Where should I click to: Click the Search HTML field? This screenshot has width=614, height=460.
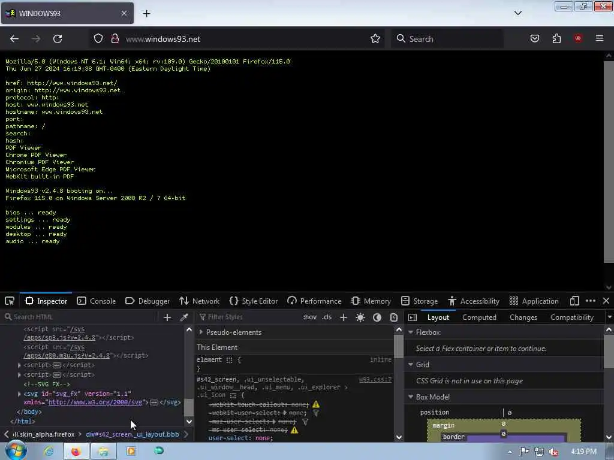[80, 317]
